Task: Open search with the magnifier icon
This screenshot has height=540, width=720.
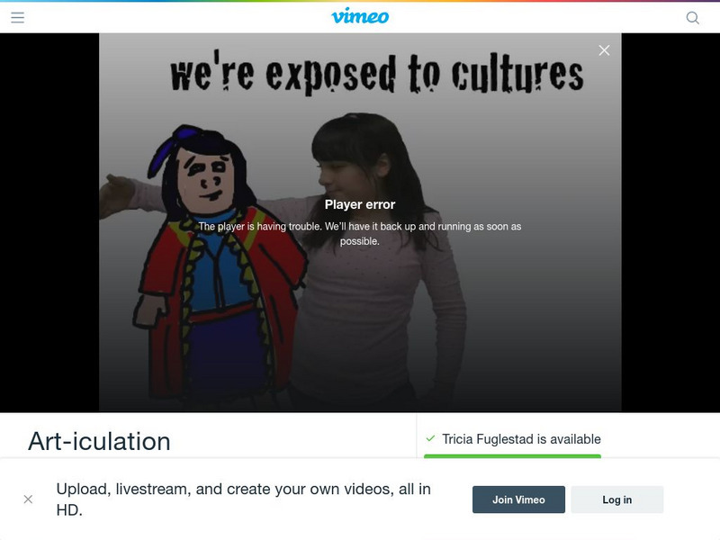Action: (x=692, y=18)
